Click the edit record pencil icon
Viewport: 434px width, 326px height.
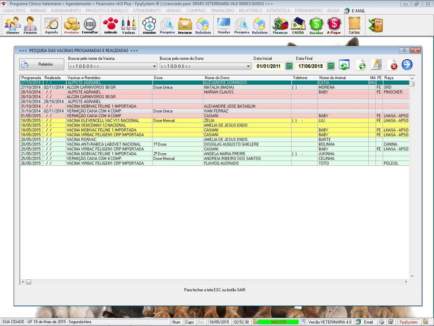click(x=376, y=65)
